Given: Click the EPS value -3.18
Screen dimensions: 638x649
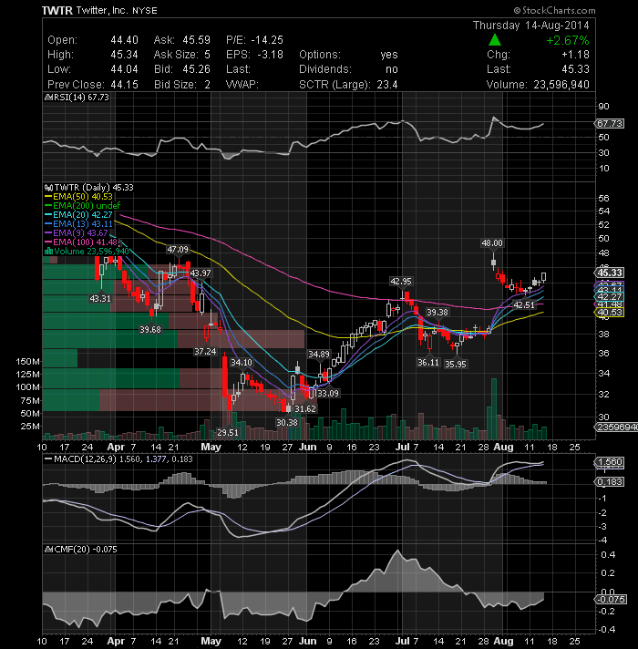Looking at the screenshot, I should coord(270,55).
